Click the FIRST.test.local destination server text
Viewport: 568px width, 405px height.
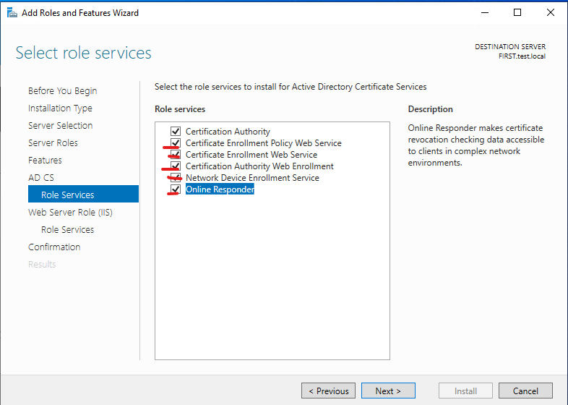522,56
